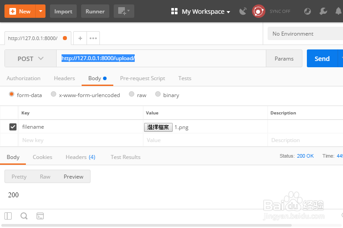
Task: Click the SYNC OFF label
Action: coord(280,12)
